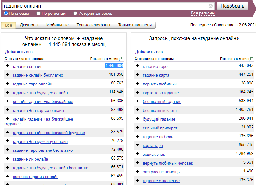Open 'вернуть любимый человек' link
The height and width of the screenshot is (185, 256).
pyautogui.click(x=168, y=163)
